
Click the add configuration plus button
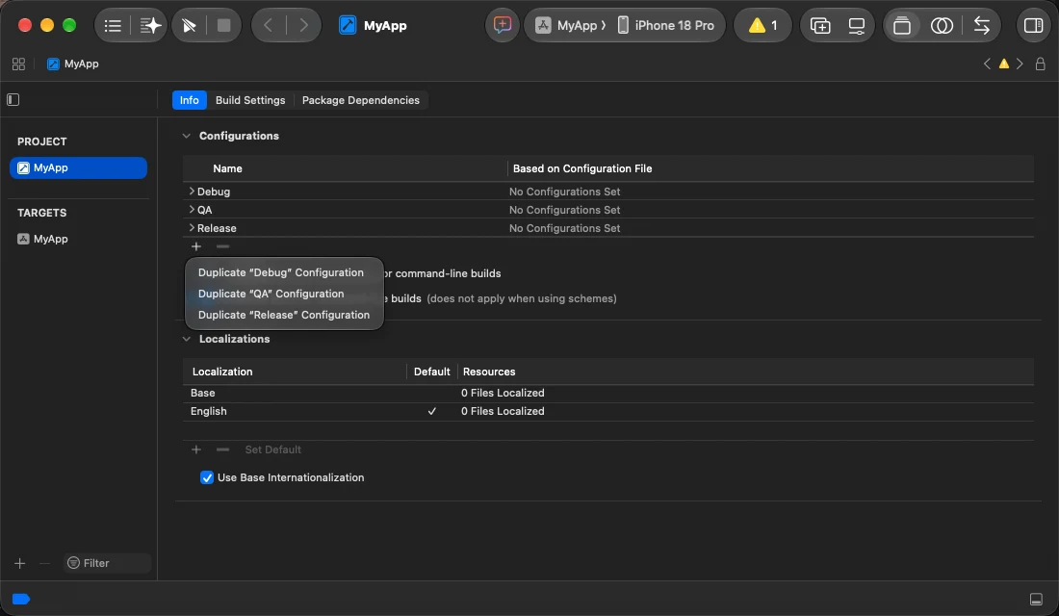(x=196, y=246)
